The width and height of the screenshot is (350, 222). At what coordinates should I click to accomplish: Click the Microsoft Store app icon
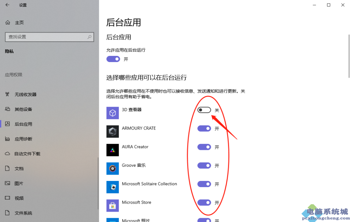coord(112,206)
